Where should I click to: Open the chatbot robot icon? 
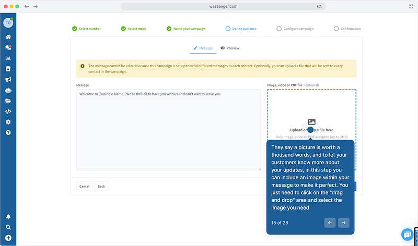tap(8, 90)
